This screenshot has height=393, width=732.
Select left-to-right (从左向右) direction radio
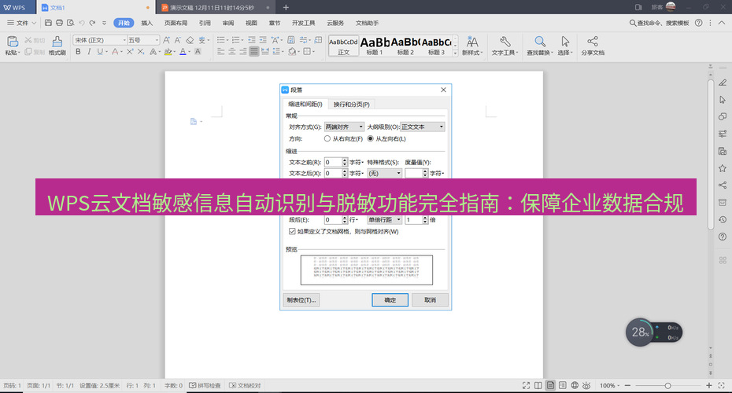click(x=370, y=138)
